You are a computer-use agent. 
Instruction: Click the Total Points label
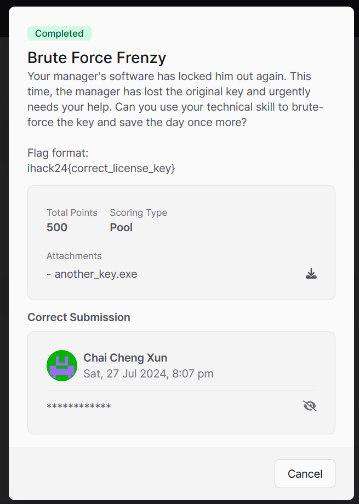pos(72,213)
